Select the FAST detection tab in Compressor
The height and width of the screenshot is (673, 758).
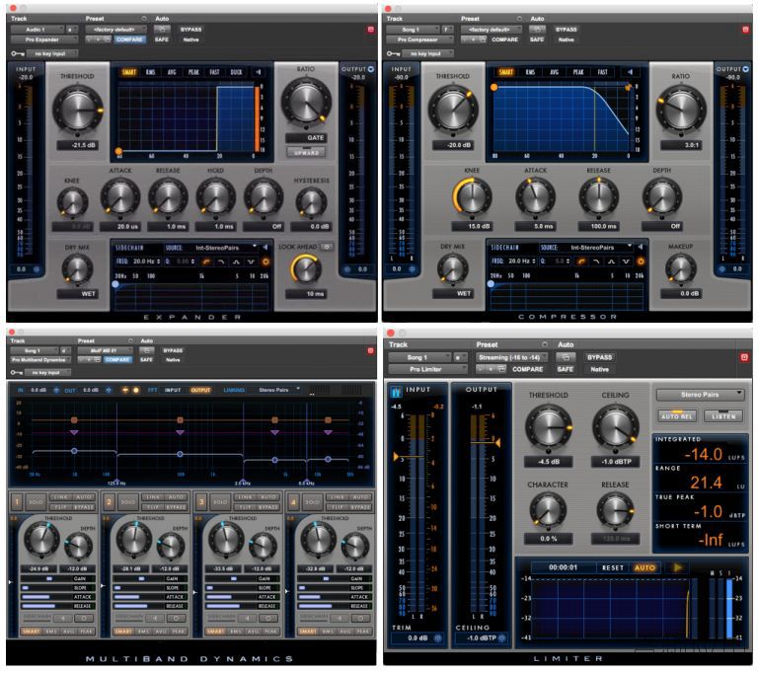click(x=602, y=72)
